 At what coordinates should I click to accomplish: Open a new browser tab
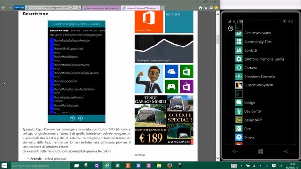coord(162,8)
